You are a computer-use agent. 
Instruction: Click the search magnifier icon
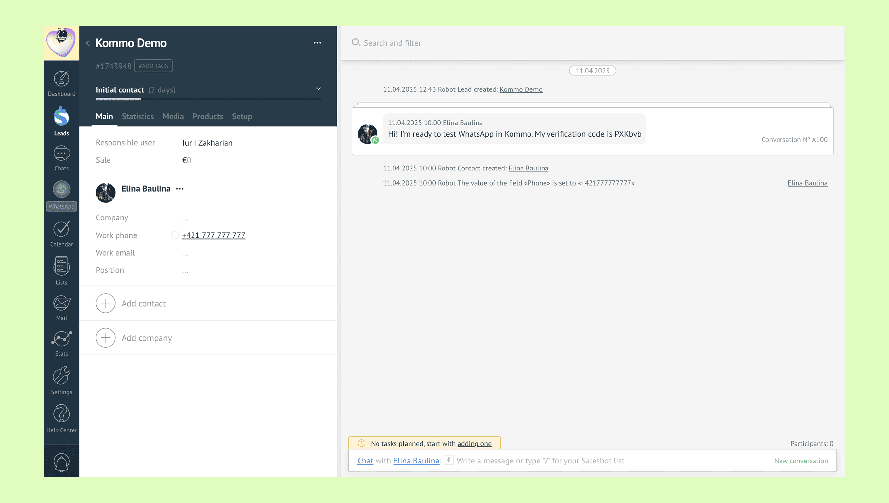click(x=356, y=42)
